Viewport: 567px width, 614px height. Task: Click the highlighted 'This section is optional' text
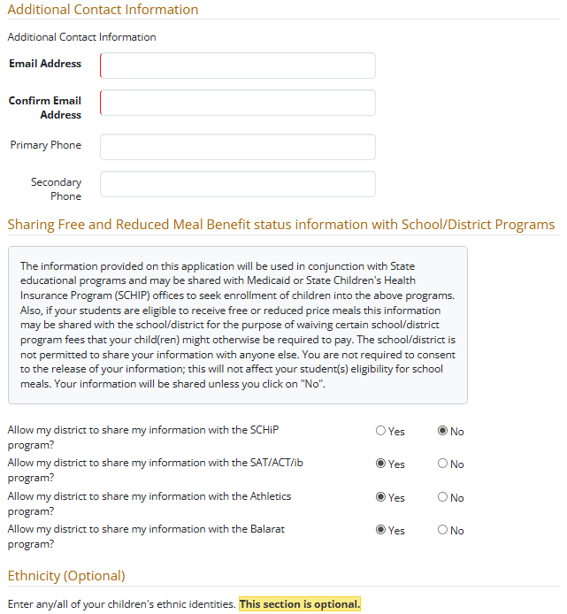(300, 604)
